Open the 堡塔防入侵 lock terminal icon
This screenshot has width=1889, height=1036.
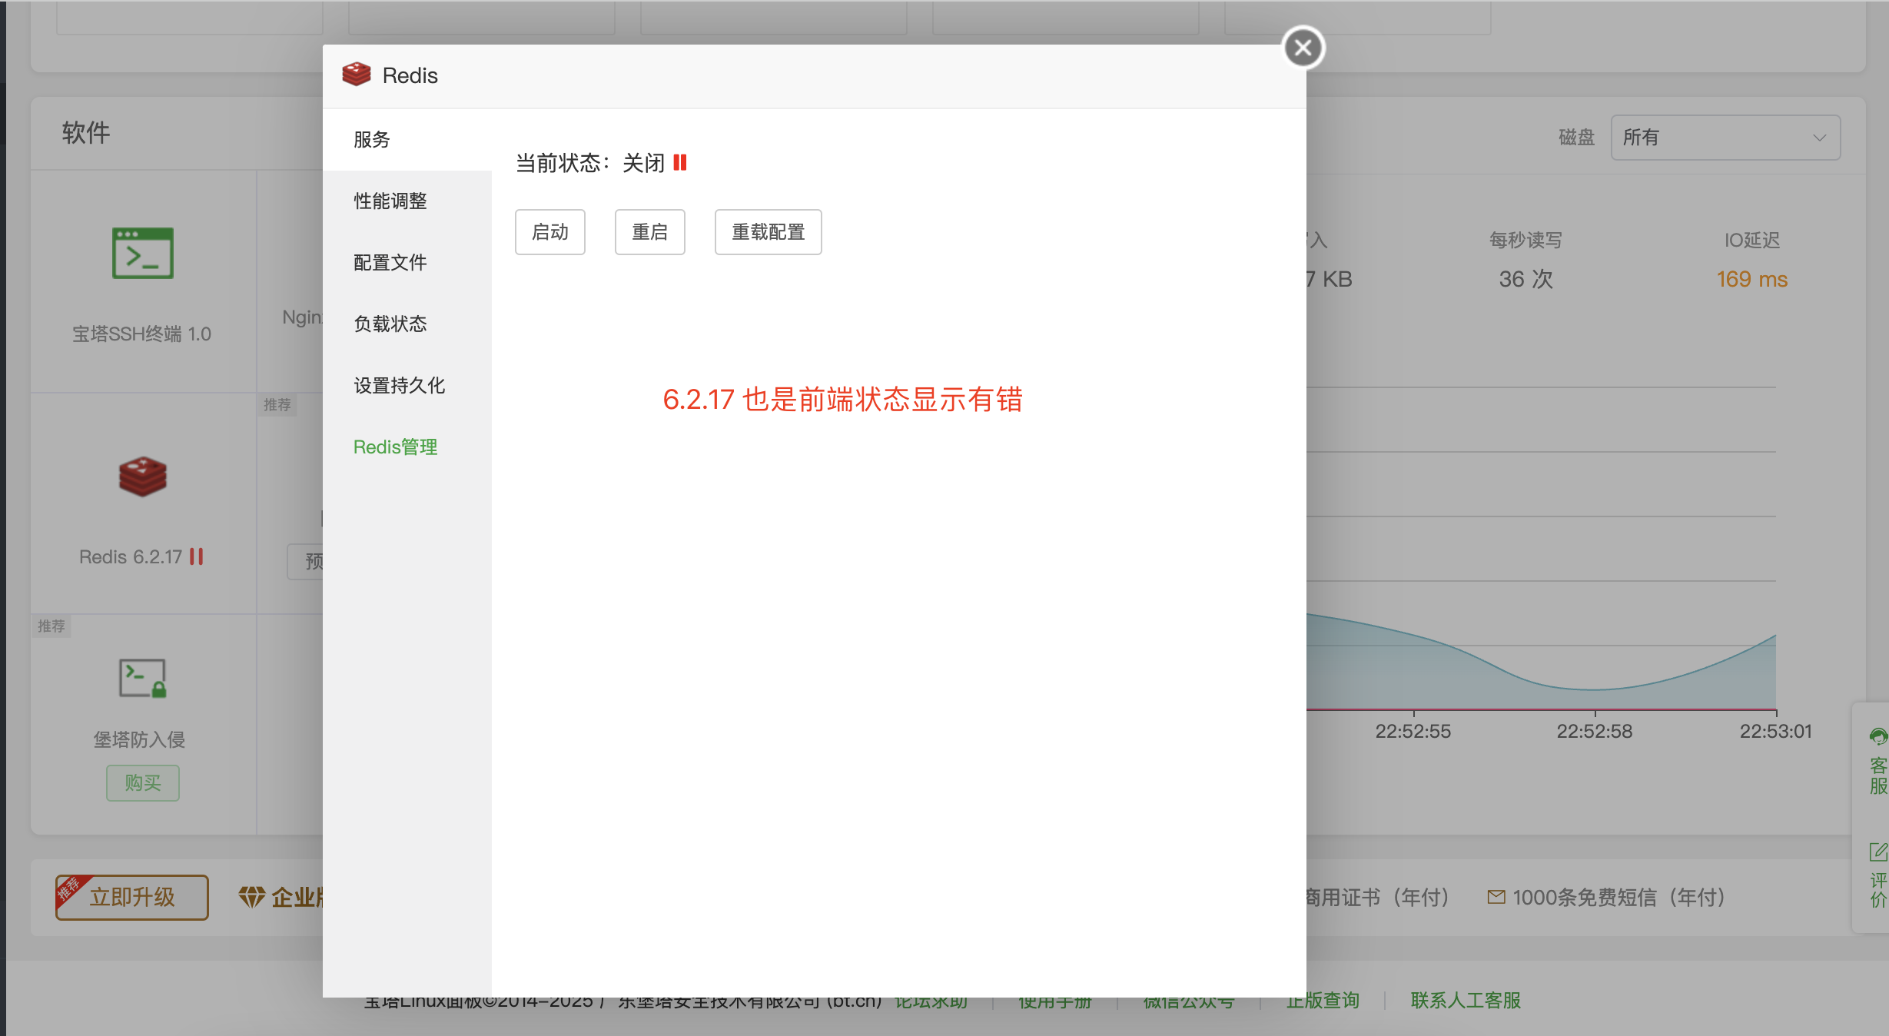pos(143,678)
